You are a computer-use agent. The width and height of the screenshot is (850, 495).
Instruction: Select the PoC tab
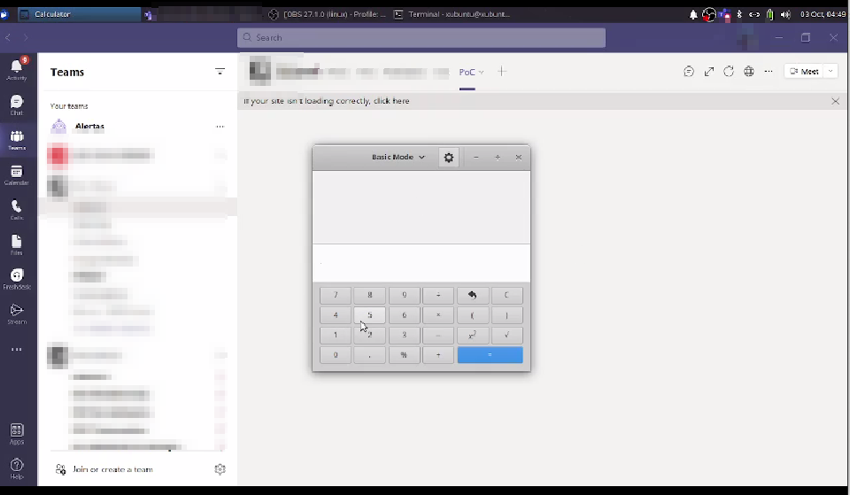click(x=467, y=72)
